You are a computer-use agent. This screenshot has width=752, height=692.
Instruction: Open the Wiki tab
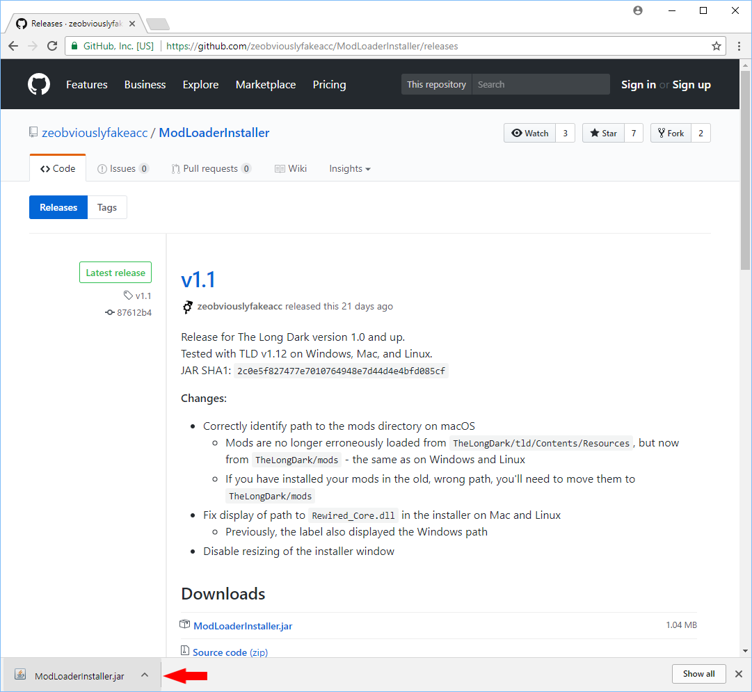(x=291, y=169)
